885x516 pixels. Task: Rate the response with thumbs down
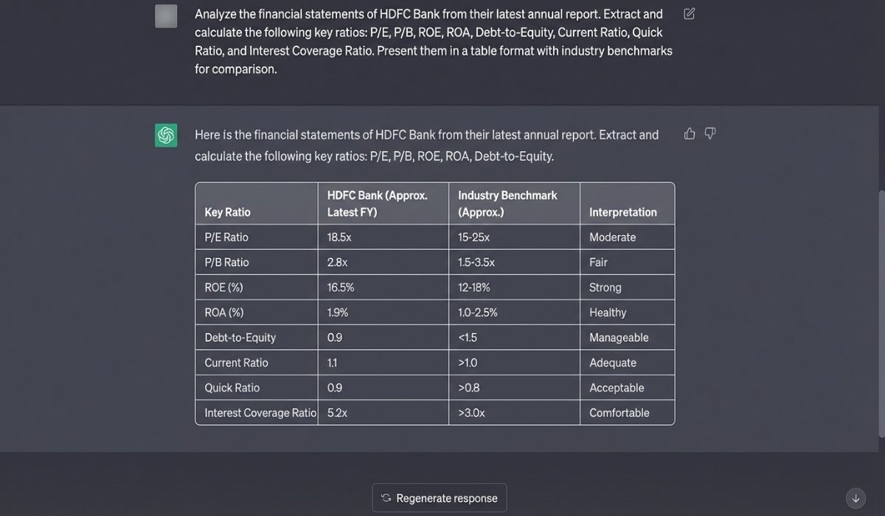coord(709,133)
